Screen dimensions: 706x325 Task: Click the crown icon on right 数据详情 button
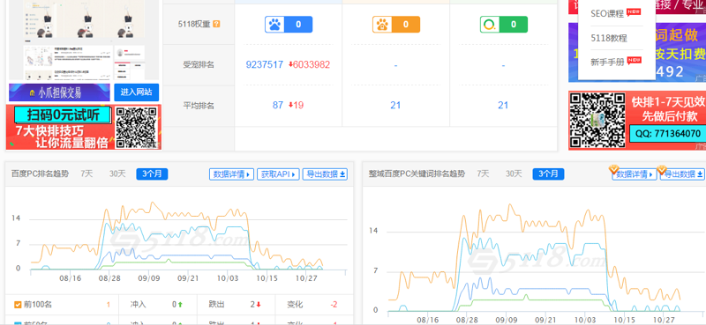coord(613,169)
